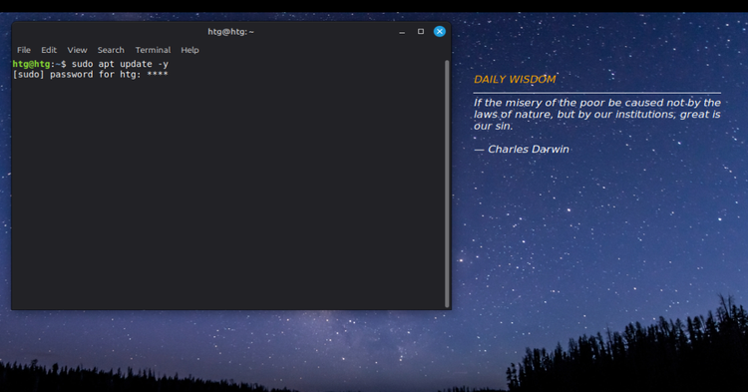748x392 pixels.
Task: Click the terminal's vertical scrollbar
Action: pos(447,184)
